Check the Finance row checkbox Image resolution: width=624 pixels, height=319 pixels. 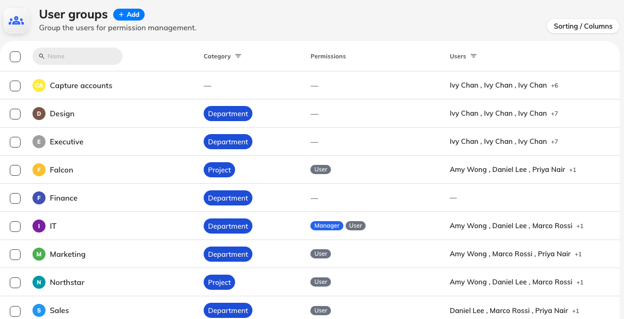point(15,198)
